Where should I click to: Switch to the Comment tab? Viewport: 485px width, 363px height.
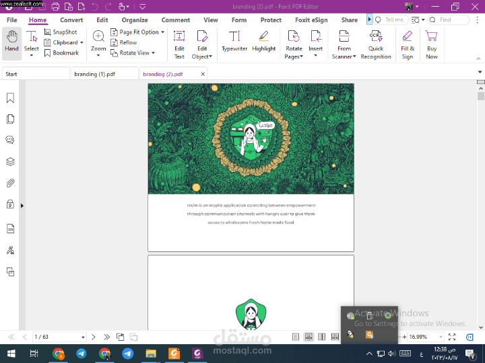click(176, 20)
